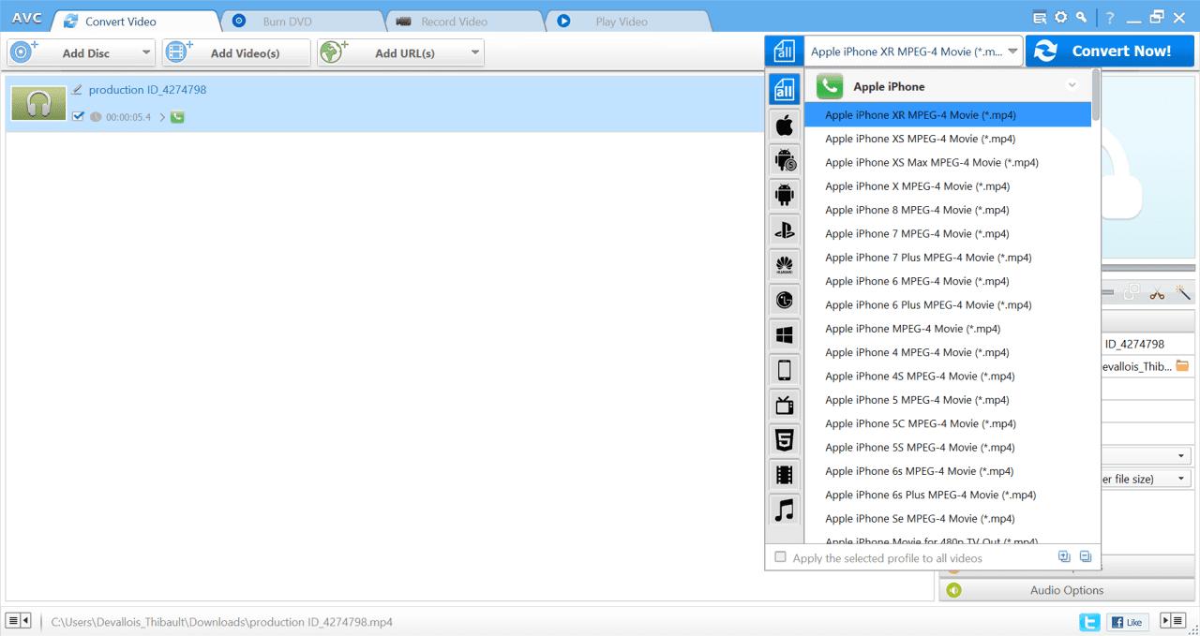Click the Facebook Like button
Viewport: 1200px width, 636px height.
[x=1128, y=621]
